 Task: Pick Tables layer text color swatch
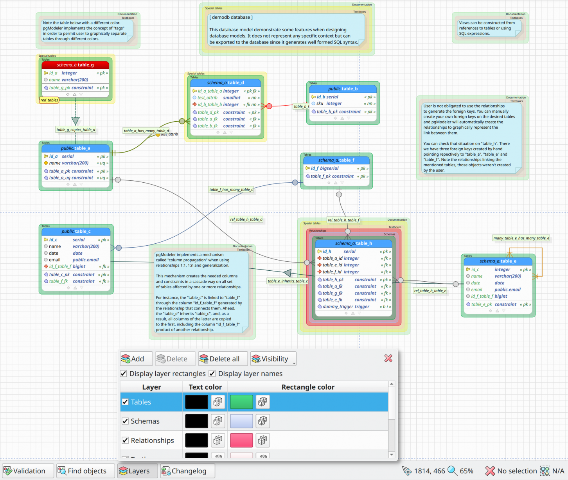click(x=196, y=402)
